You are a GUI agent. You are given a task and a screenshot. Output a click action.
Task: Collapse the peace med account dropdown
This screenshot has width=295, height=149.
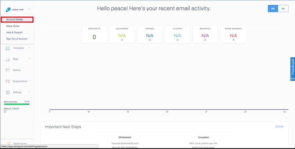point(29,9)
